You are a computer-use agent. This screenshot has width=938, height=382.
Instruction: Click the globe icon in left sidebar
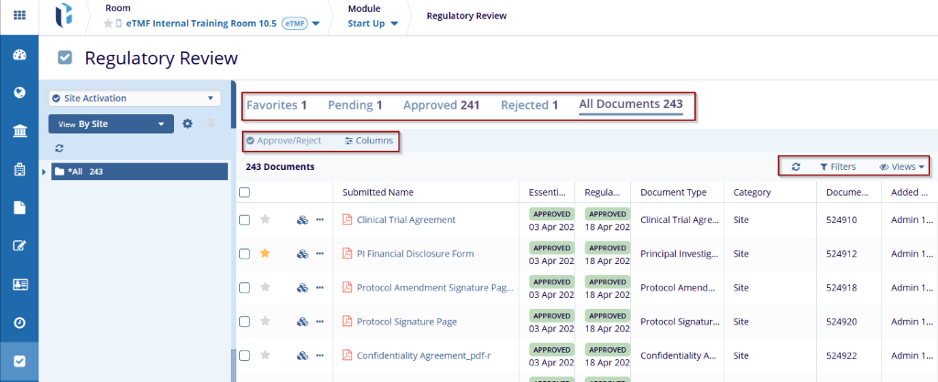click(19, 92)
